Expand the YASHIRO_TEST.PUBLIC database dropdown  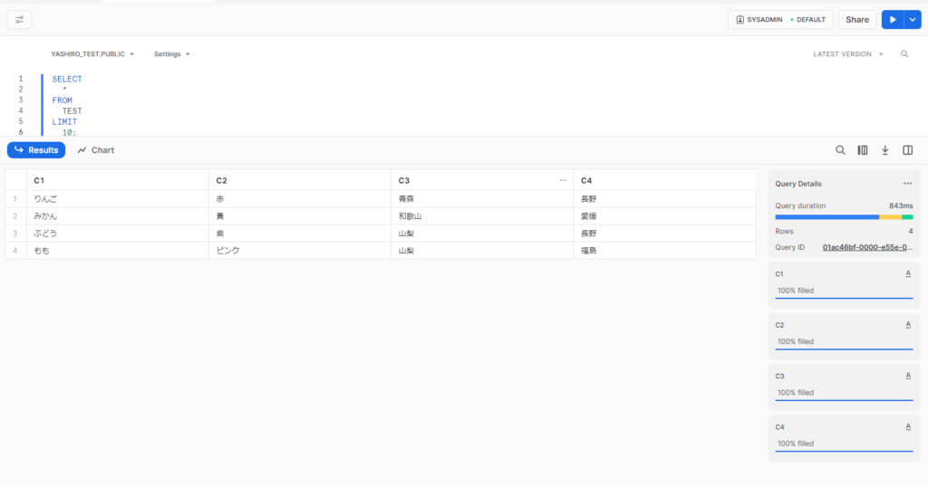tap(92, 54)
